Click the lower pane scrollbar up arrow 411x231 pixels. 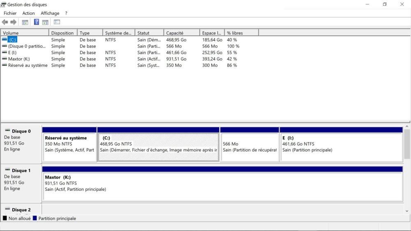click(407, 126)
